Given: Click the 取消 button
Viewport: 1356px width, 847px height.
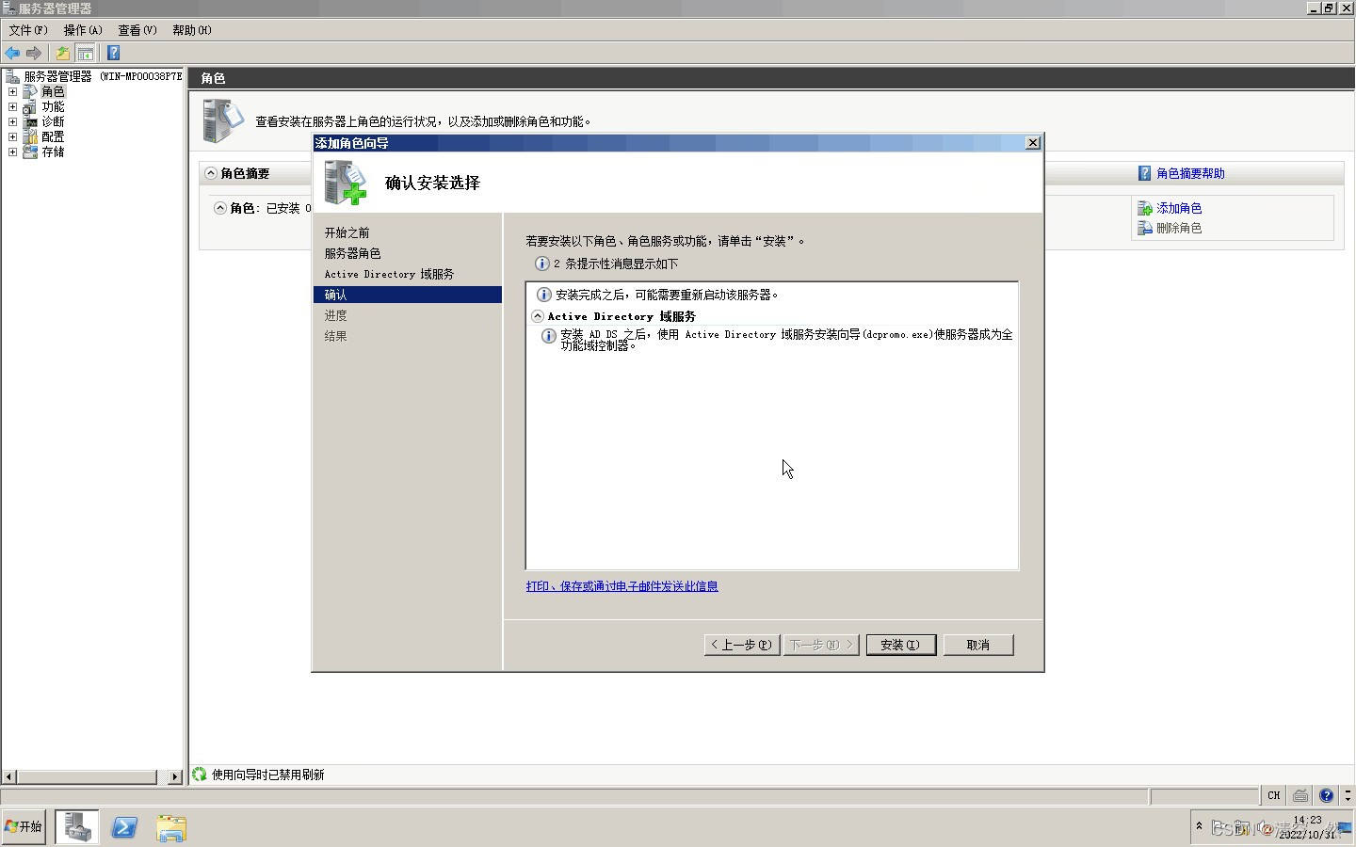Looking at the screenshot, I should pos(978,645).
